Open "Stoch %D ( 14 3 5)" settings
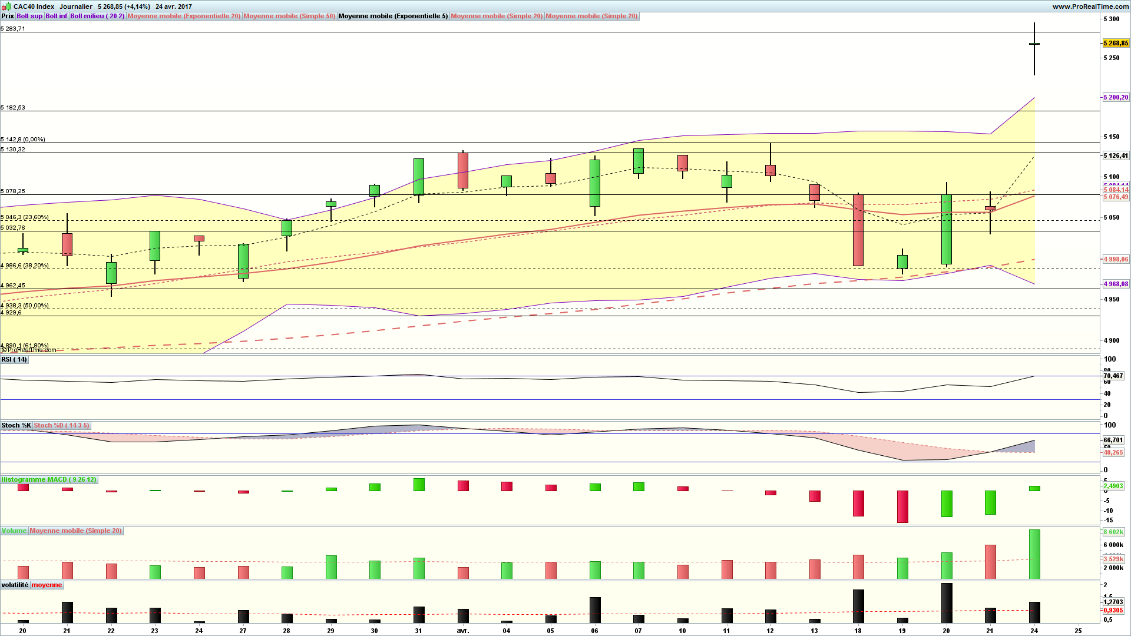Viewport: 1131px width, 636px height. tap(61, 425)
